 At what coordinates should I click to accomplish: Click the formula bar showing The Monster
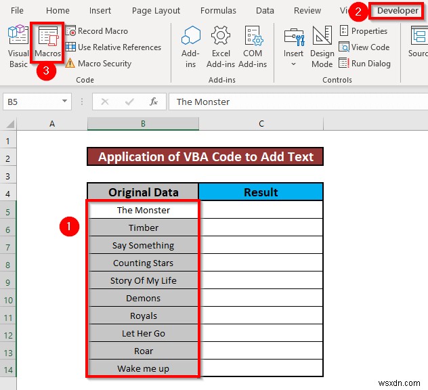[x=299, y=102]
